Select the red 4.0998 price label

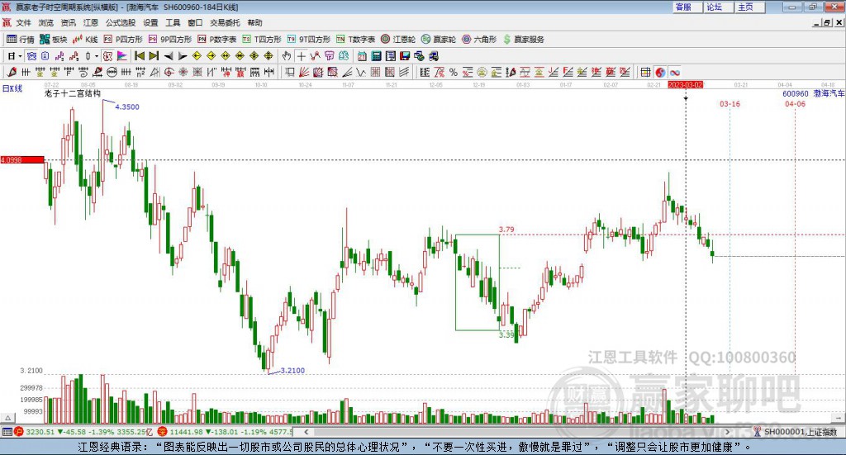click(x=22, y=160)
